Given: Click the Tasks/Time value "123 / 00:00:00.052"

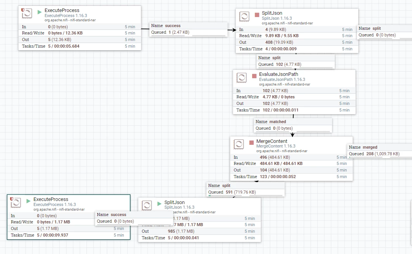Looking at the screenshot, I should pyautogui.click(x=278, y=177).
